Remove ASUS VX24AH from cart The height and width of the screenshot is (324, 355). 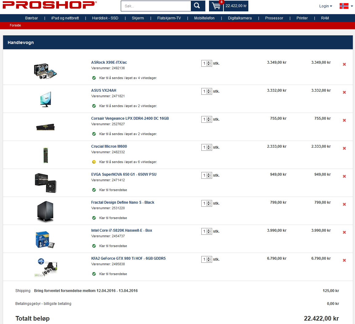[344, 92]
